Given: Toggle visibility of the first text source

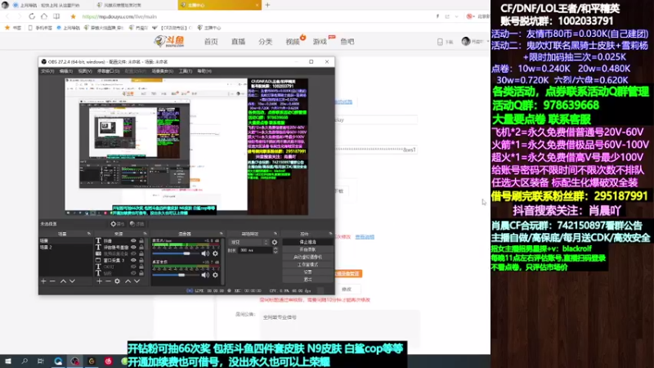Looking at the screenshot, I should pyautogui.click(x=133, y=240).
